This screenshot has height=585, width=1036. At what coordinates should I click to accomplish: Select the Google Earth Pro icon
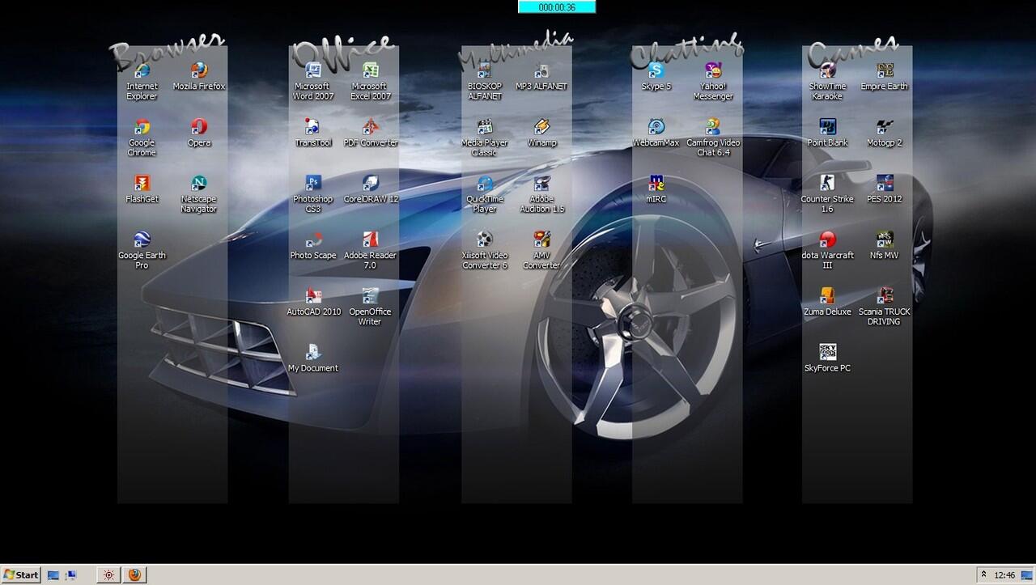point(142,240)
